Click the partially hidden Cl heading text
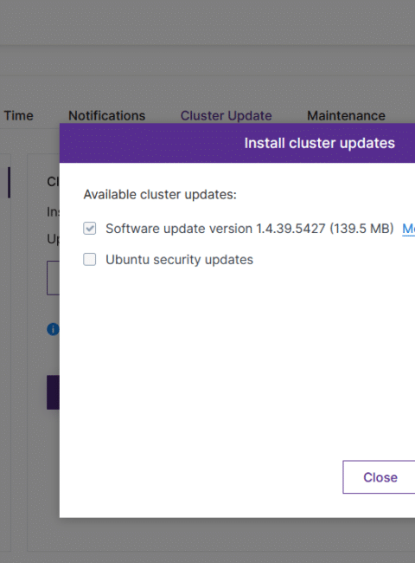 click(x=53, y=182)
